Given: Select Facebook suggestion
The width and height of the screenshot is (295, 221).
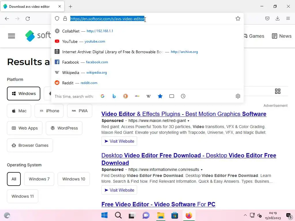Looking at the screenshot, I should point(147,62).
